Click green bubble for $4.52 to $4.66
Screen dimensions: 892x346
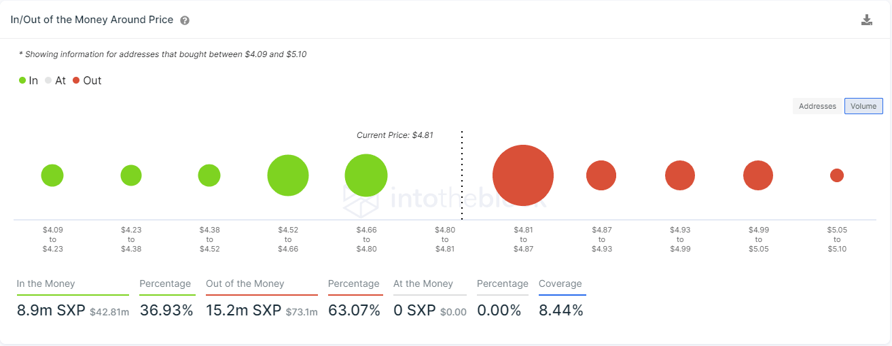pos(288,175)
